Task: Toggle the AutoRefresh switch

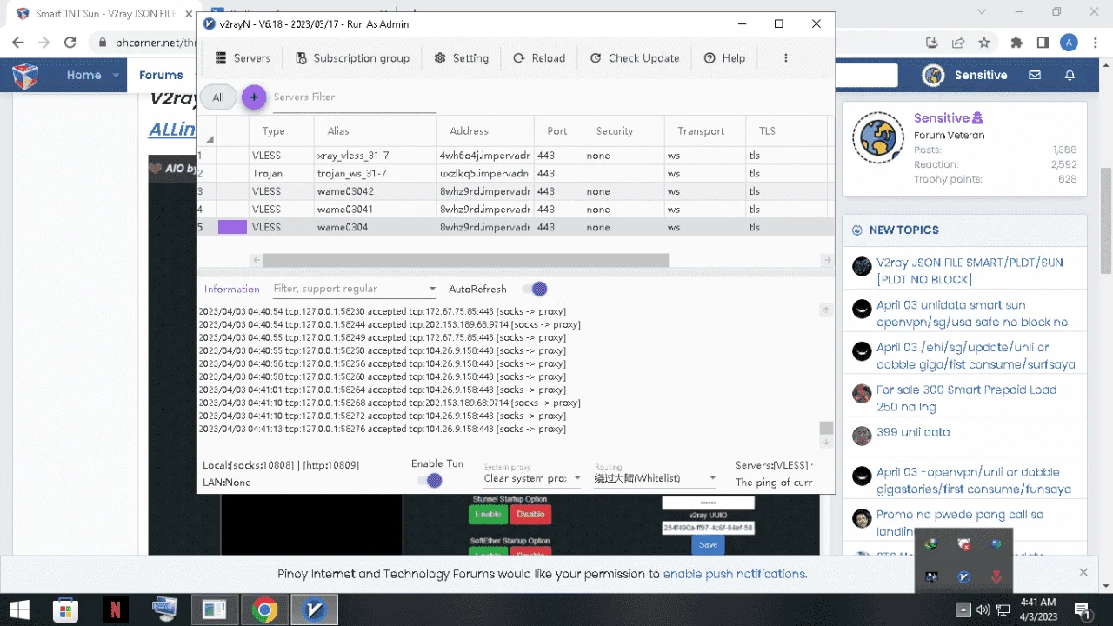Action: [x=534, y=289]
